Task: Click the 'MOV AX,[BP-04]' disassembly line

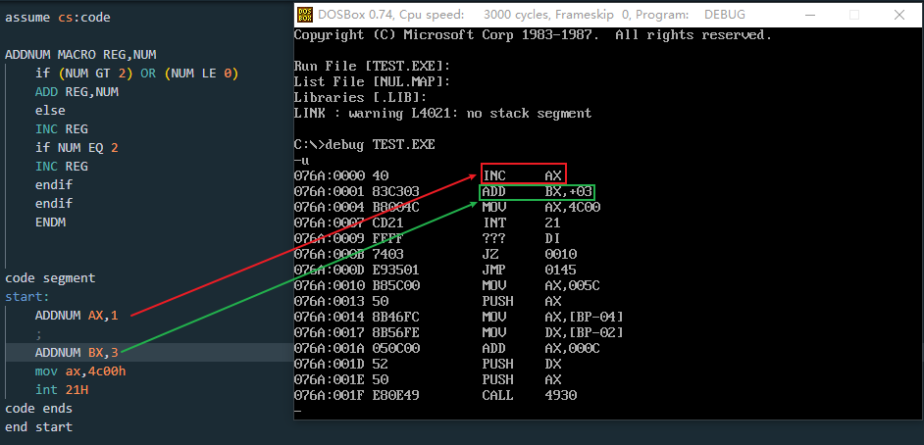Action: tap(553, 317)
